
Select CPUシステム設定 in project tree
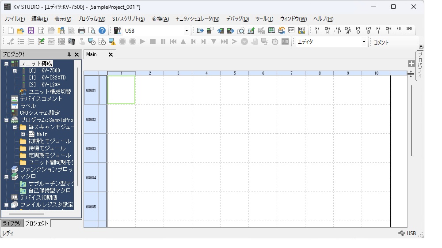point(40,113)
